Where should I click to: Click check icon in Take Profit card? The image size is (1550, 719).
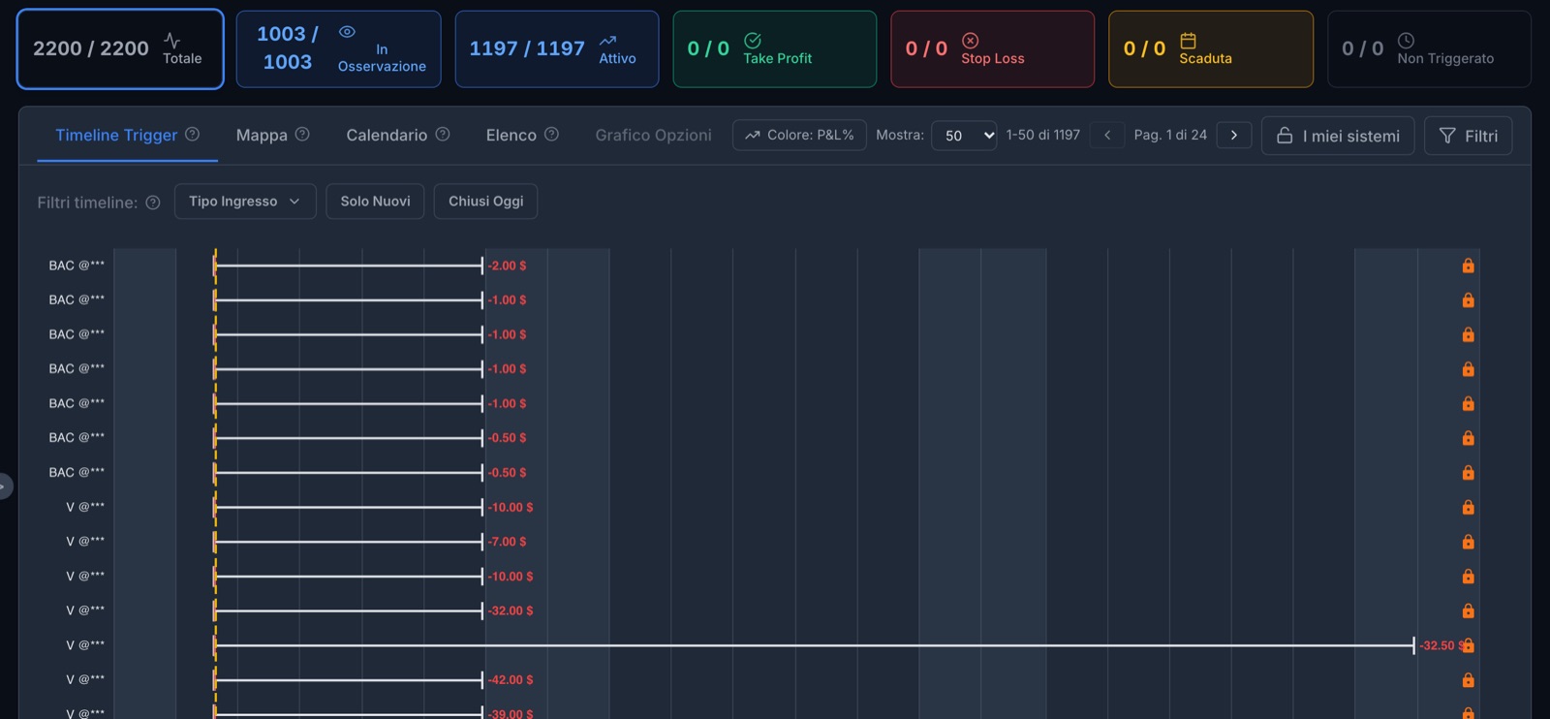pos(753,40)
